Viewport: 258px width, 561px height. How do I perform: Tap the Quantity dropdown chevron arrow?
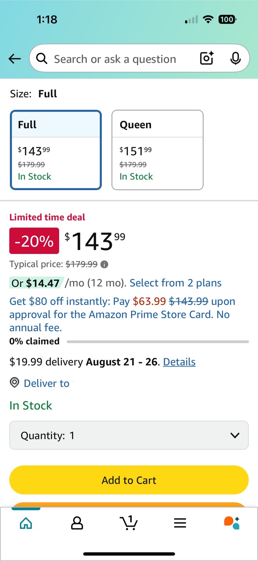[235, 435]
